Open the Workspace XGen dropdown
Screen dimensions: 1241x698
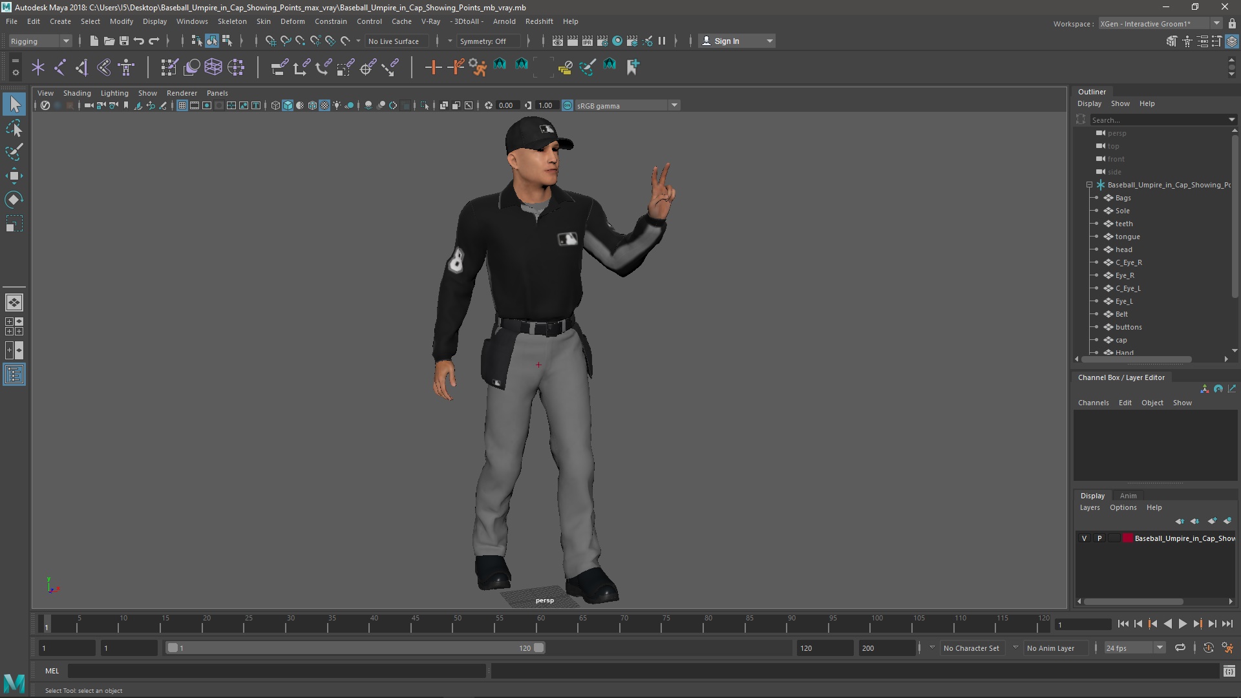(x=1160, y=24)
